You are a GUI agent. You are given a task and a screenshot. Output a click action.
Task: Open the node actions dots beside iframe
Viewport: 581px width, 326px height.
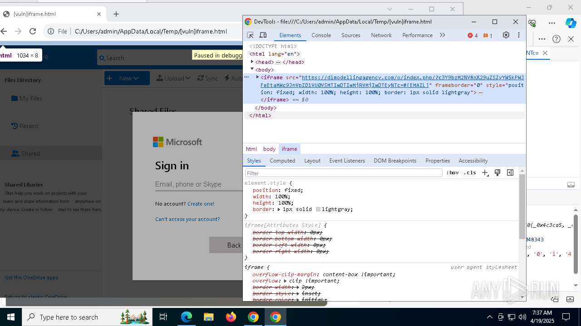pyautogui.click(x=246, y=77)
